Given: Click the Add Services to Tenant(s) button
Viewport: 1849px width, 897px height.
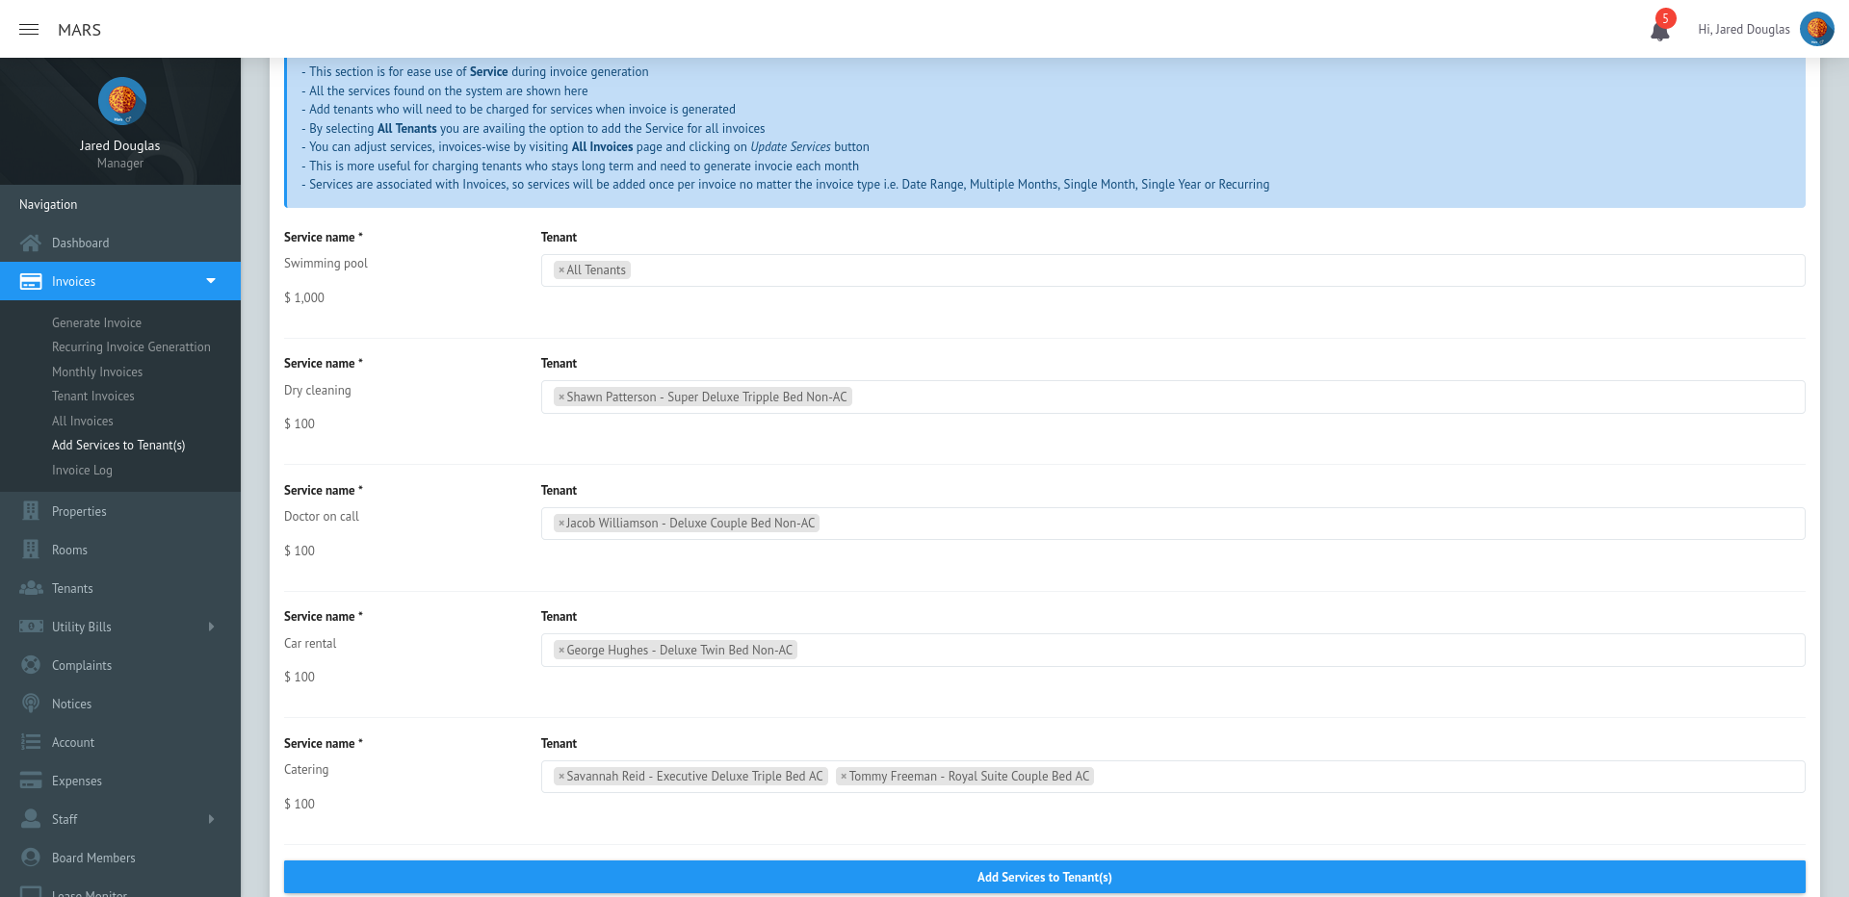Looking at the screenshot, I should pyautogui.click(x=1044, y=877).
